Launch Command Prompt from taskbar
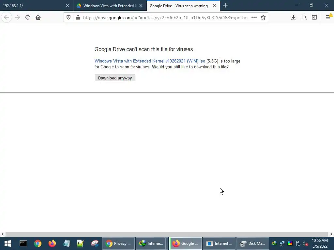Image resolution: width=334 pixels, height=250 pixels. 23,243
